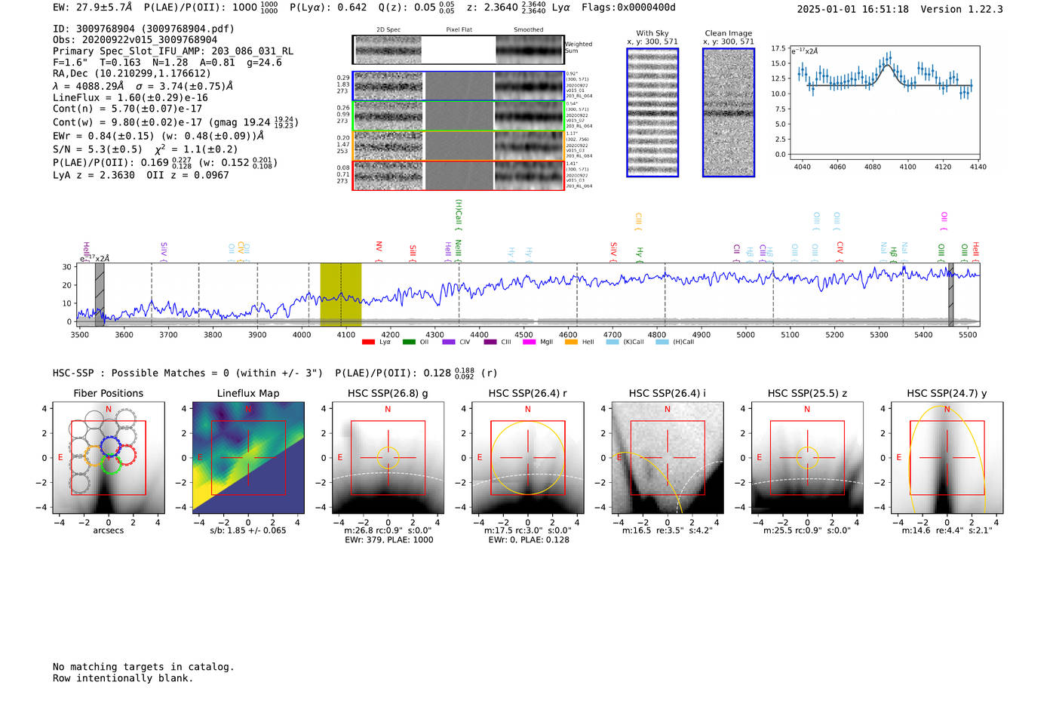Select the Weighted Sum 2D spec strip
The height and width of the screenshot is (719, 1056).
(x=459, y=50)
